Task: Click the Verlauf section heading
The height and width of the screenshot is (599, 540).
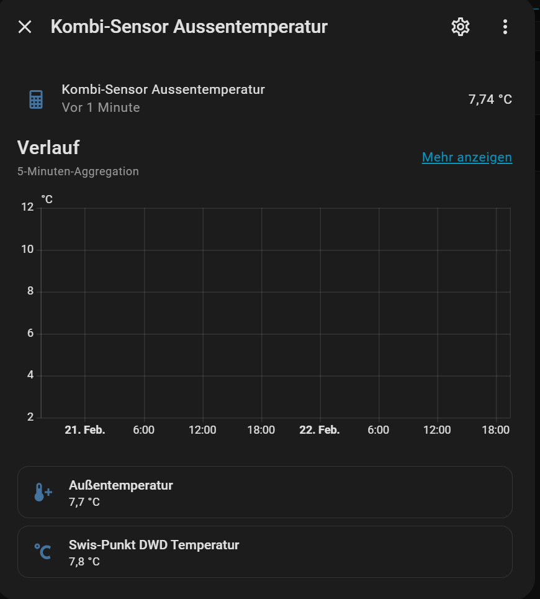Action: pos(48,147)
